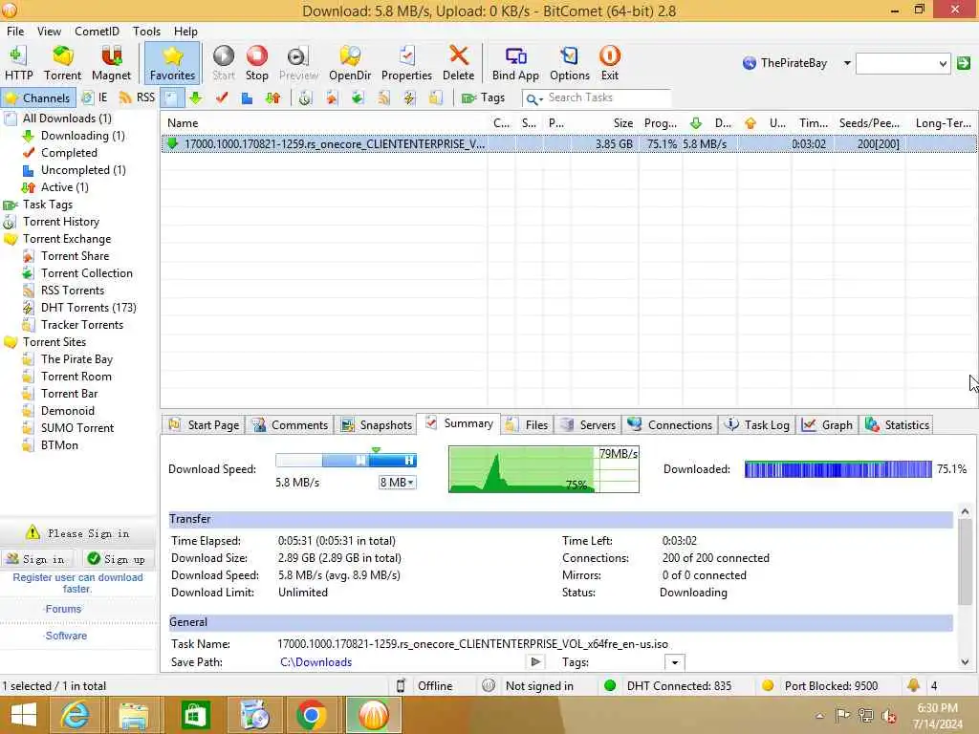Select The Pirate Bay in Torrent Sites
This screenshot has height=734, width=979.
76,359
